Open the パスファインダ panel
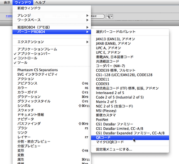 point(51,124)
